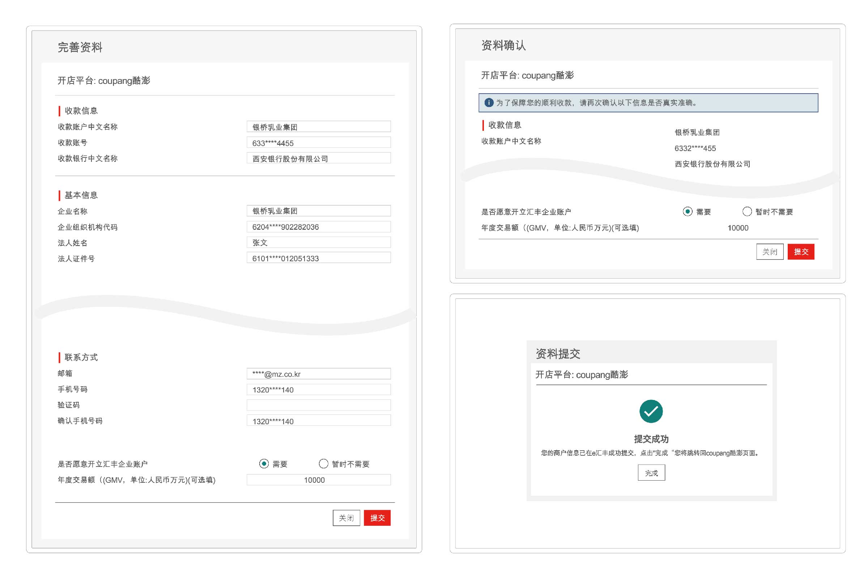
Task: Click the green success checkmark in 资料提交
Action: pyautogui.click(x=652, y=411)
